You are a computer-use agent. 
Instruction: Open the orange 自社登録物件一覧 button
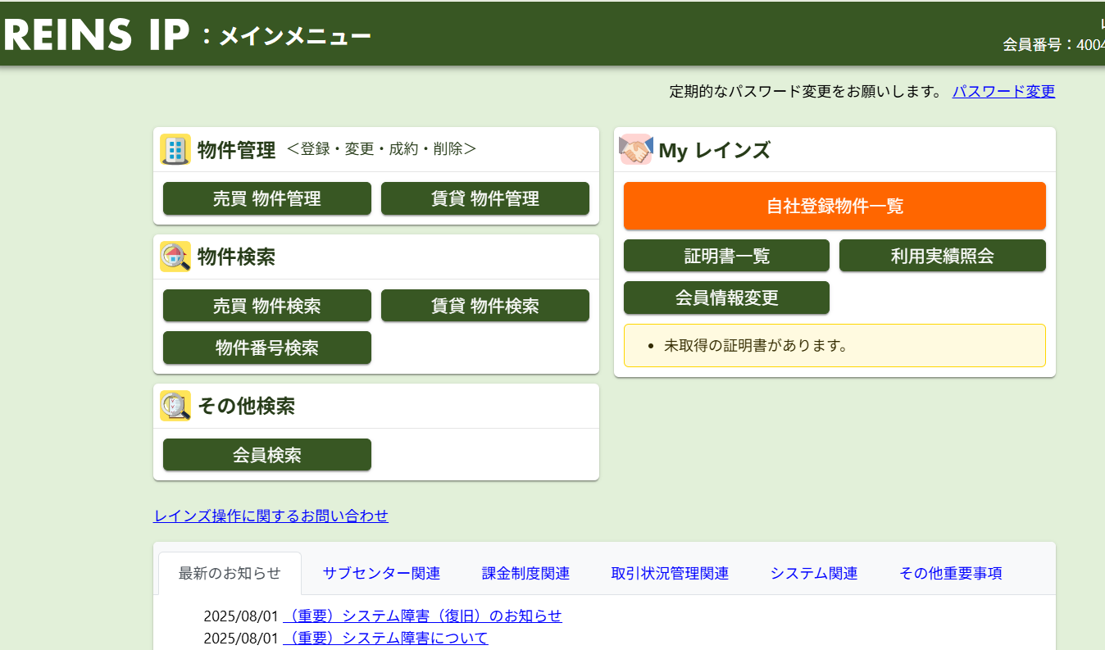(834, 206)
